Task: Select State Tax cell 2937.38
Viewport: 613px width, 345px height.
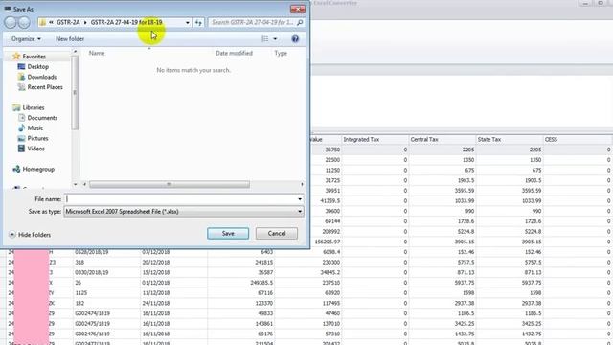Action: (509, 303)
